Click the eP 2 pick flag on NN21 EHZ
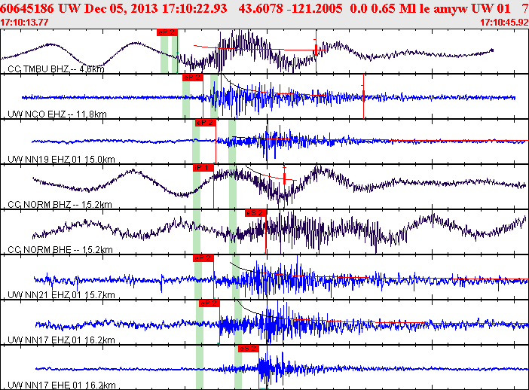The image size is (529, 390). coord(203,258)
